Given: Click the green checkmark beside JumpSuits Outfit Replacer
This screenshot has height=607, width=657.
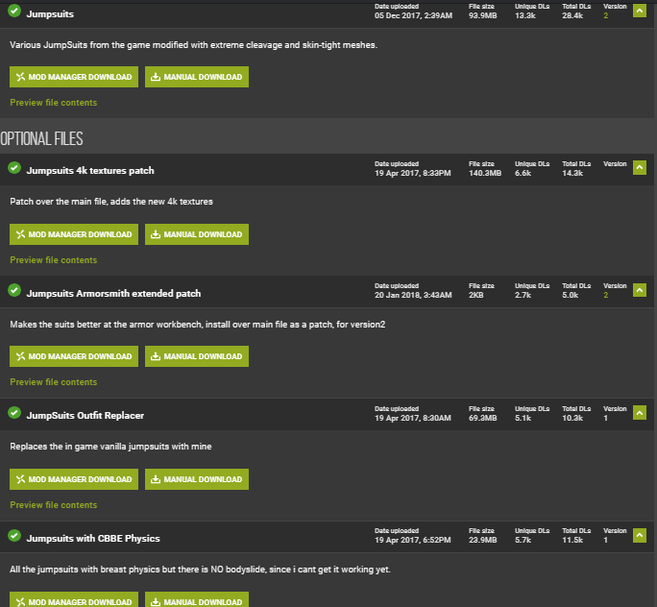Looking at the screenshot, I should [x=14, y=413].
